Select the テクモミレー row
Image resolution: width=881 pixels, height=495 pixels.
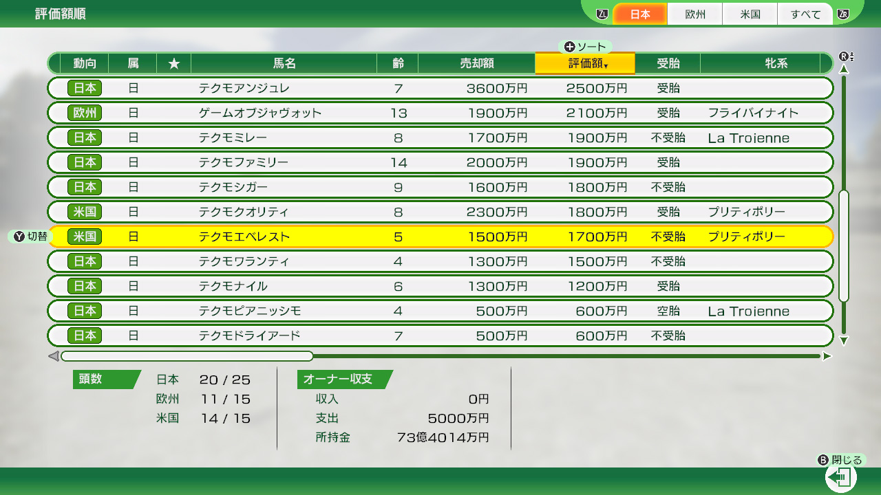[x=440, y=137]
